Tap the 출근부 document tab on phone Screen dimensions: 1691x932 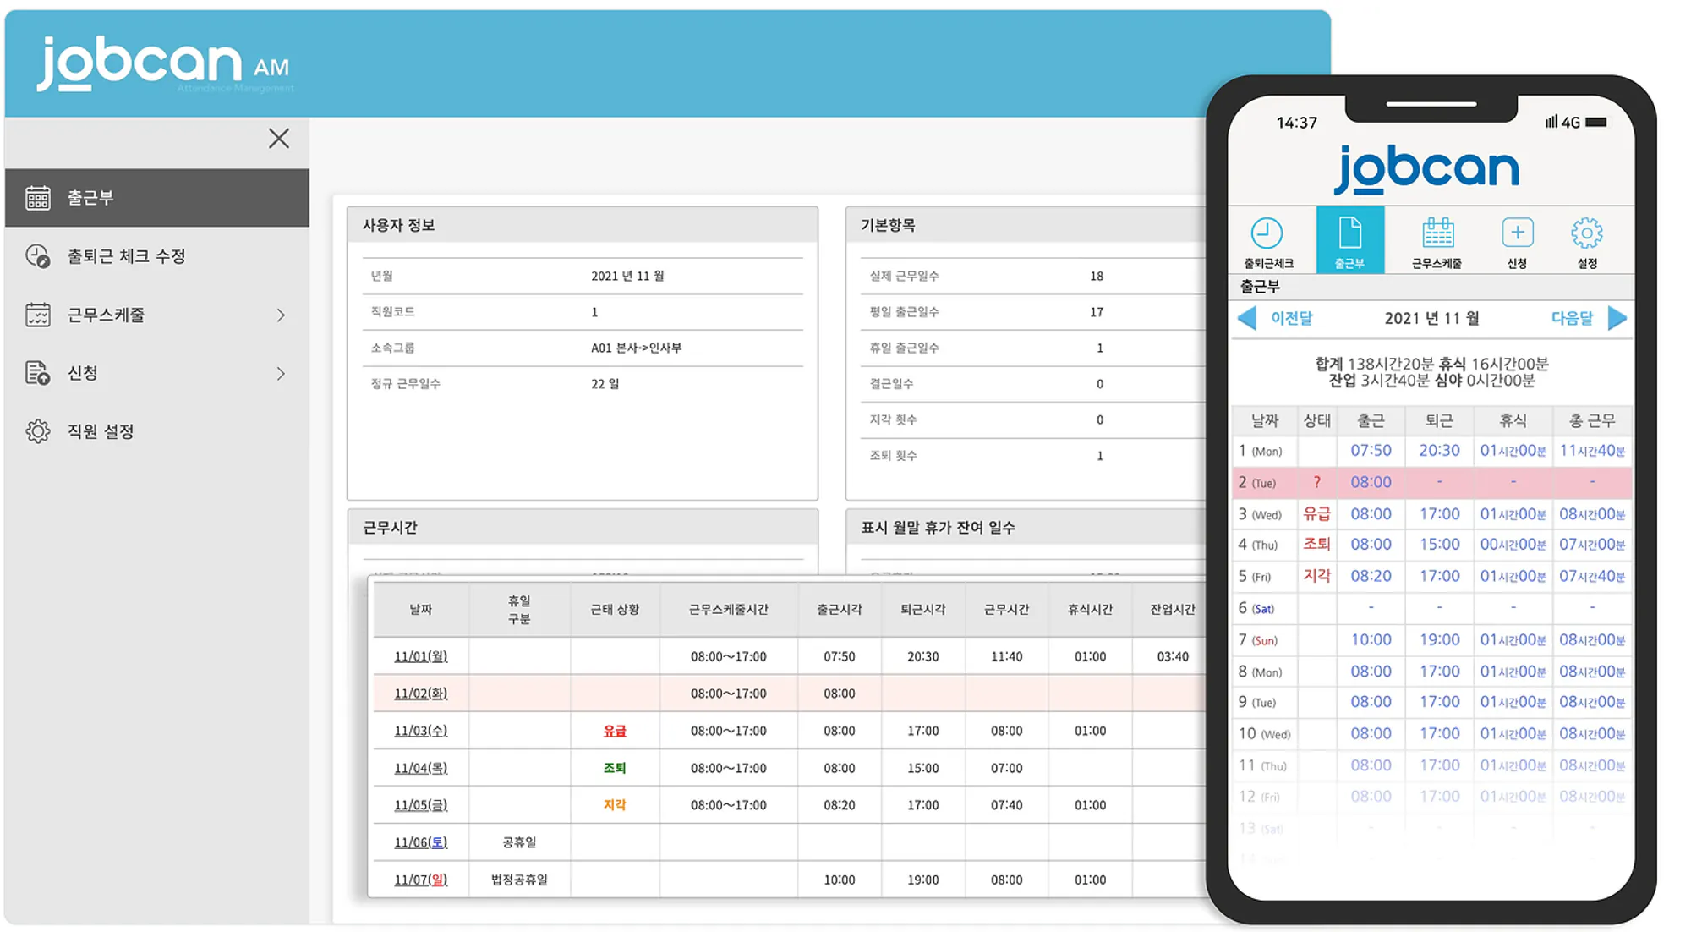point(1350,240)
